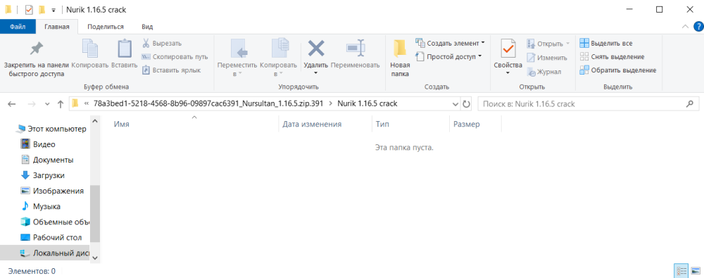Switch to the Главная ribbon tab
This screenshot has height=278, width=704.
pos(56,27)
